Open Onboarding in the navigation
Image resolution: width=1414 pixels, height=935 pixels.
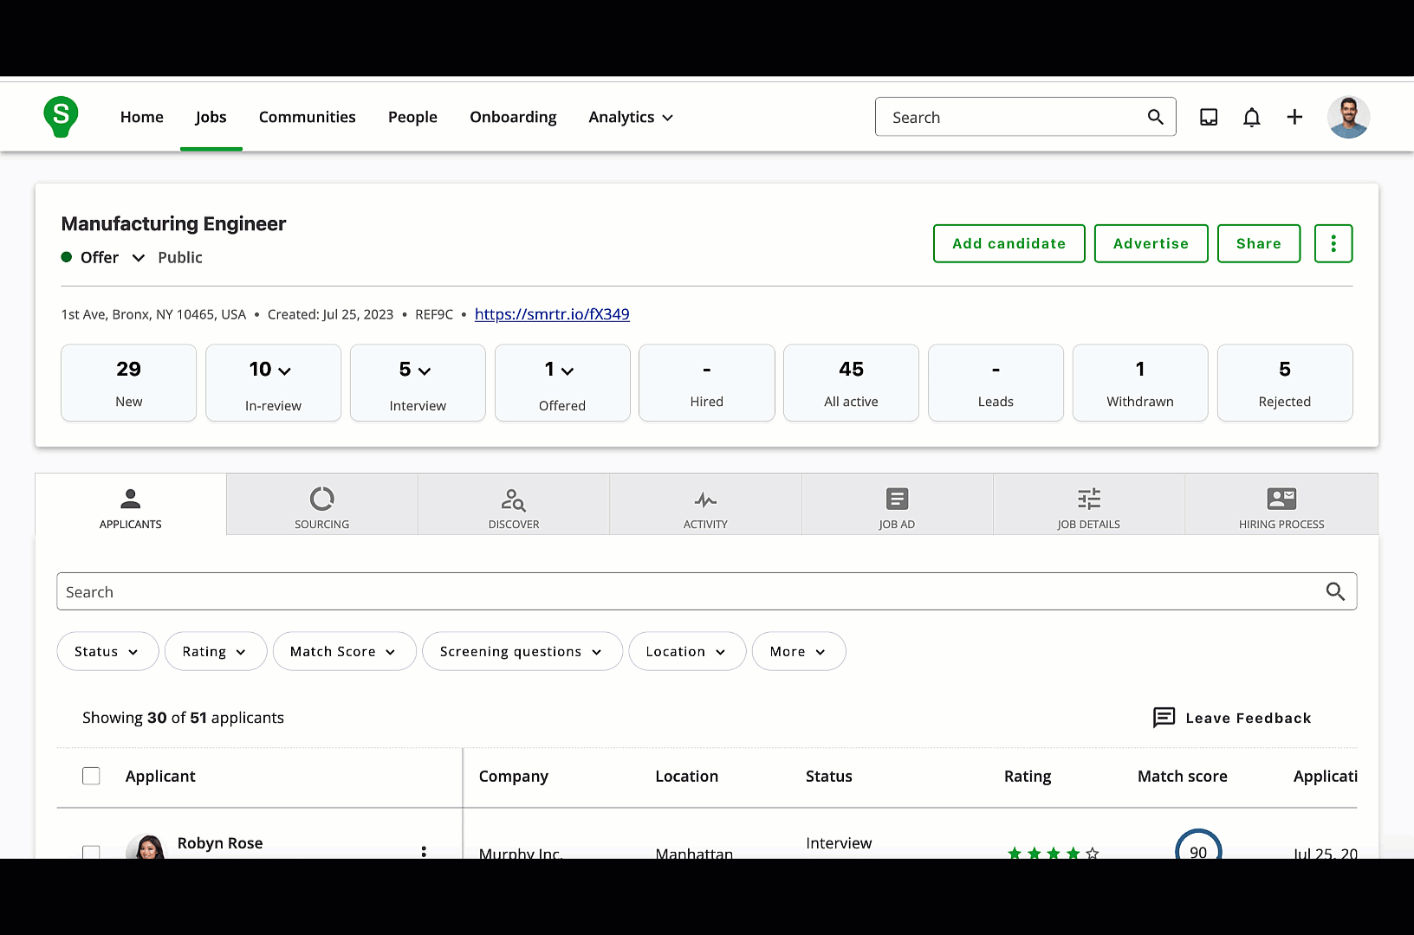click(x=513, y=117)
